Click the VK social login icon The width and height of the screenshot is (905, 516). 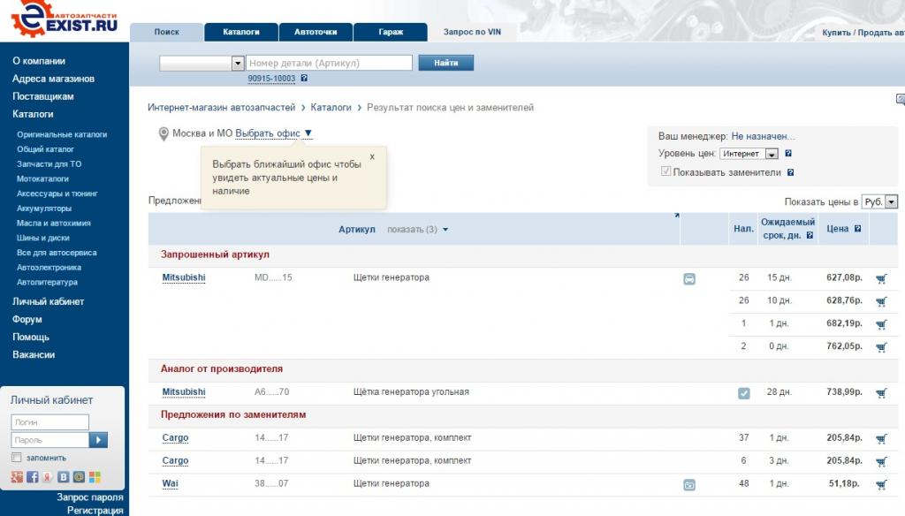tap(65, 477)
